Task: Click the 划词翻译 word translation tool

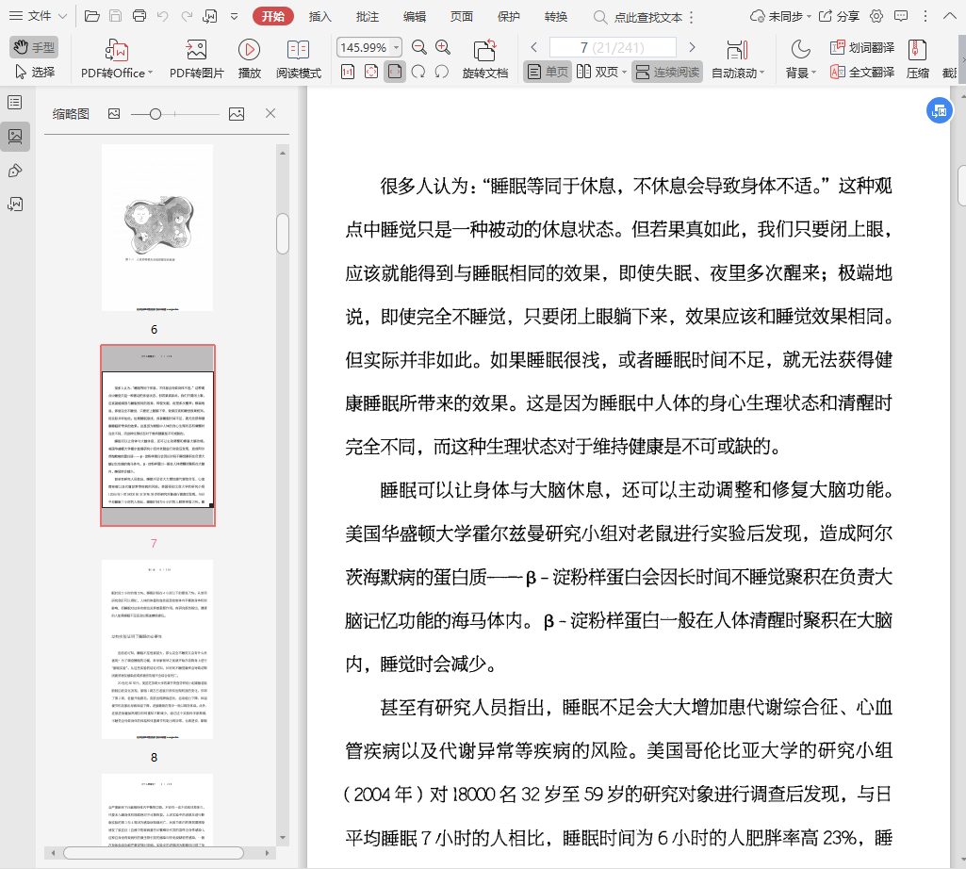Action: click(x=862, y=47)
